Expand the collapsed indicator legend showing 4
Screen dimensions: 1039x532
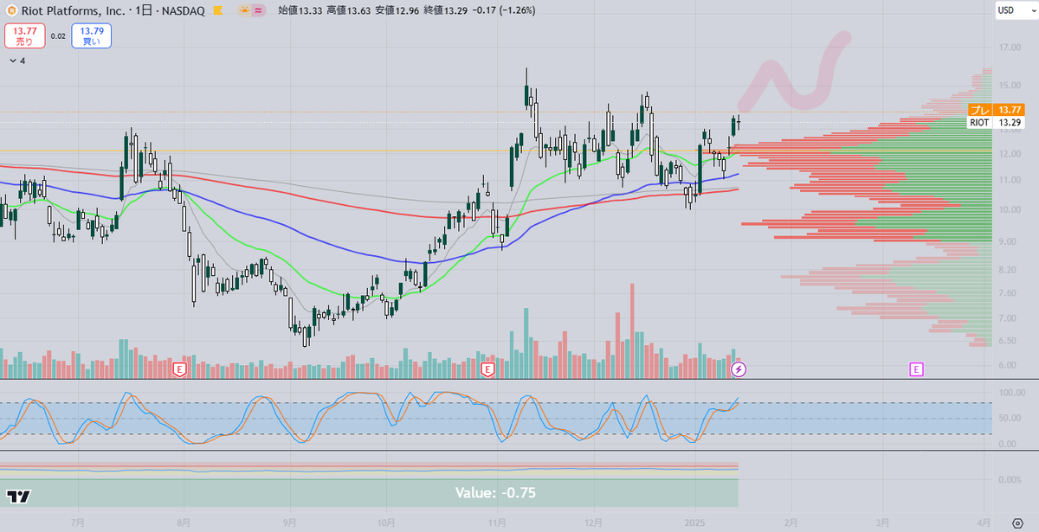click(17, 61)
